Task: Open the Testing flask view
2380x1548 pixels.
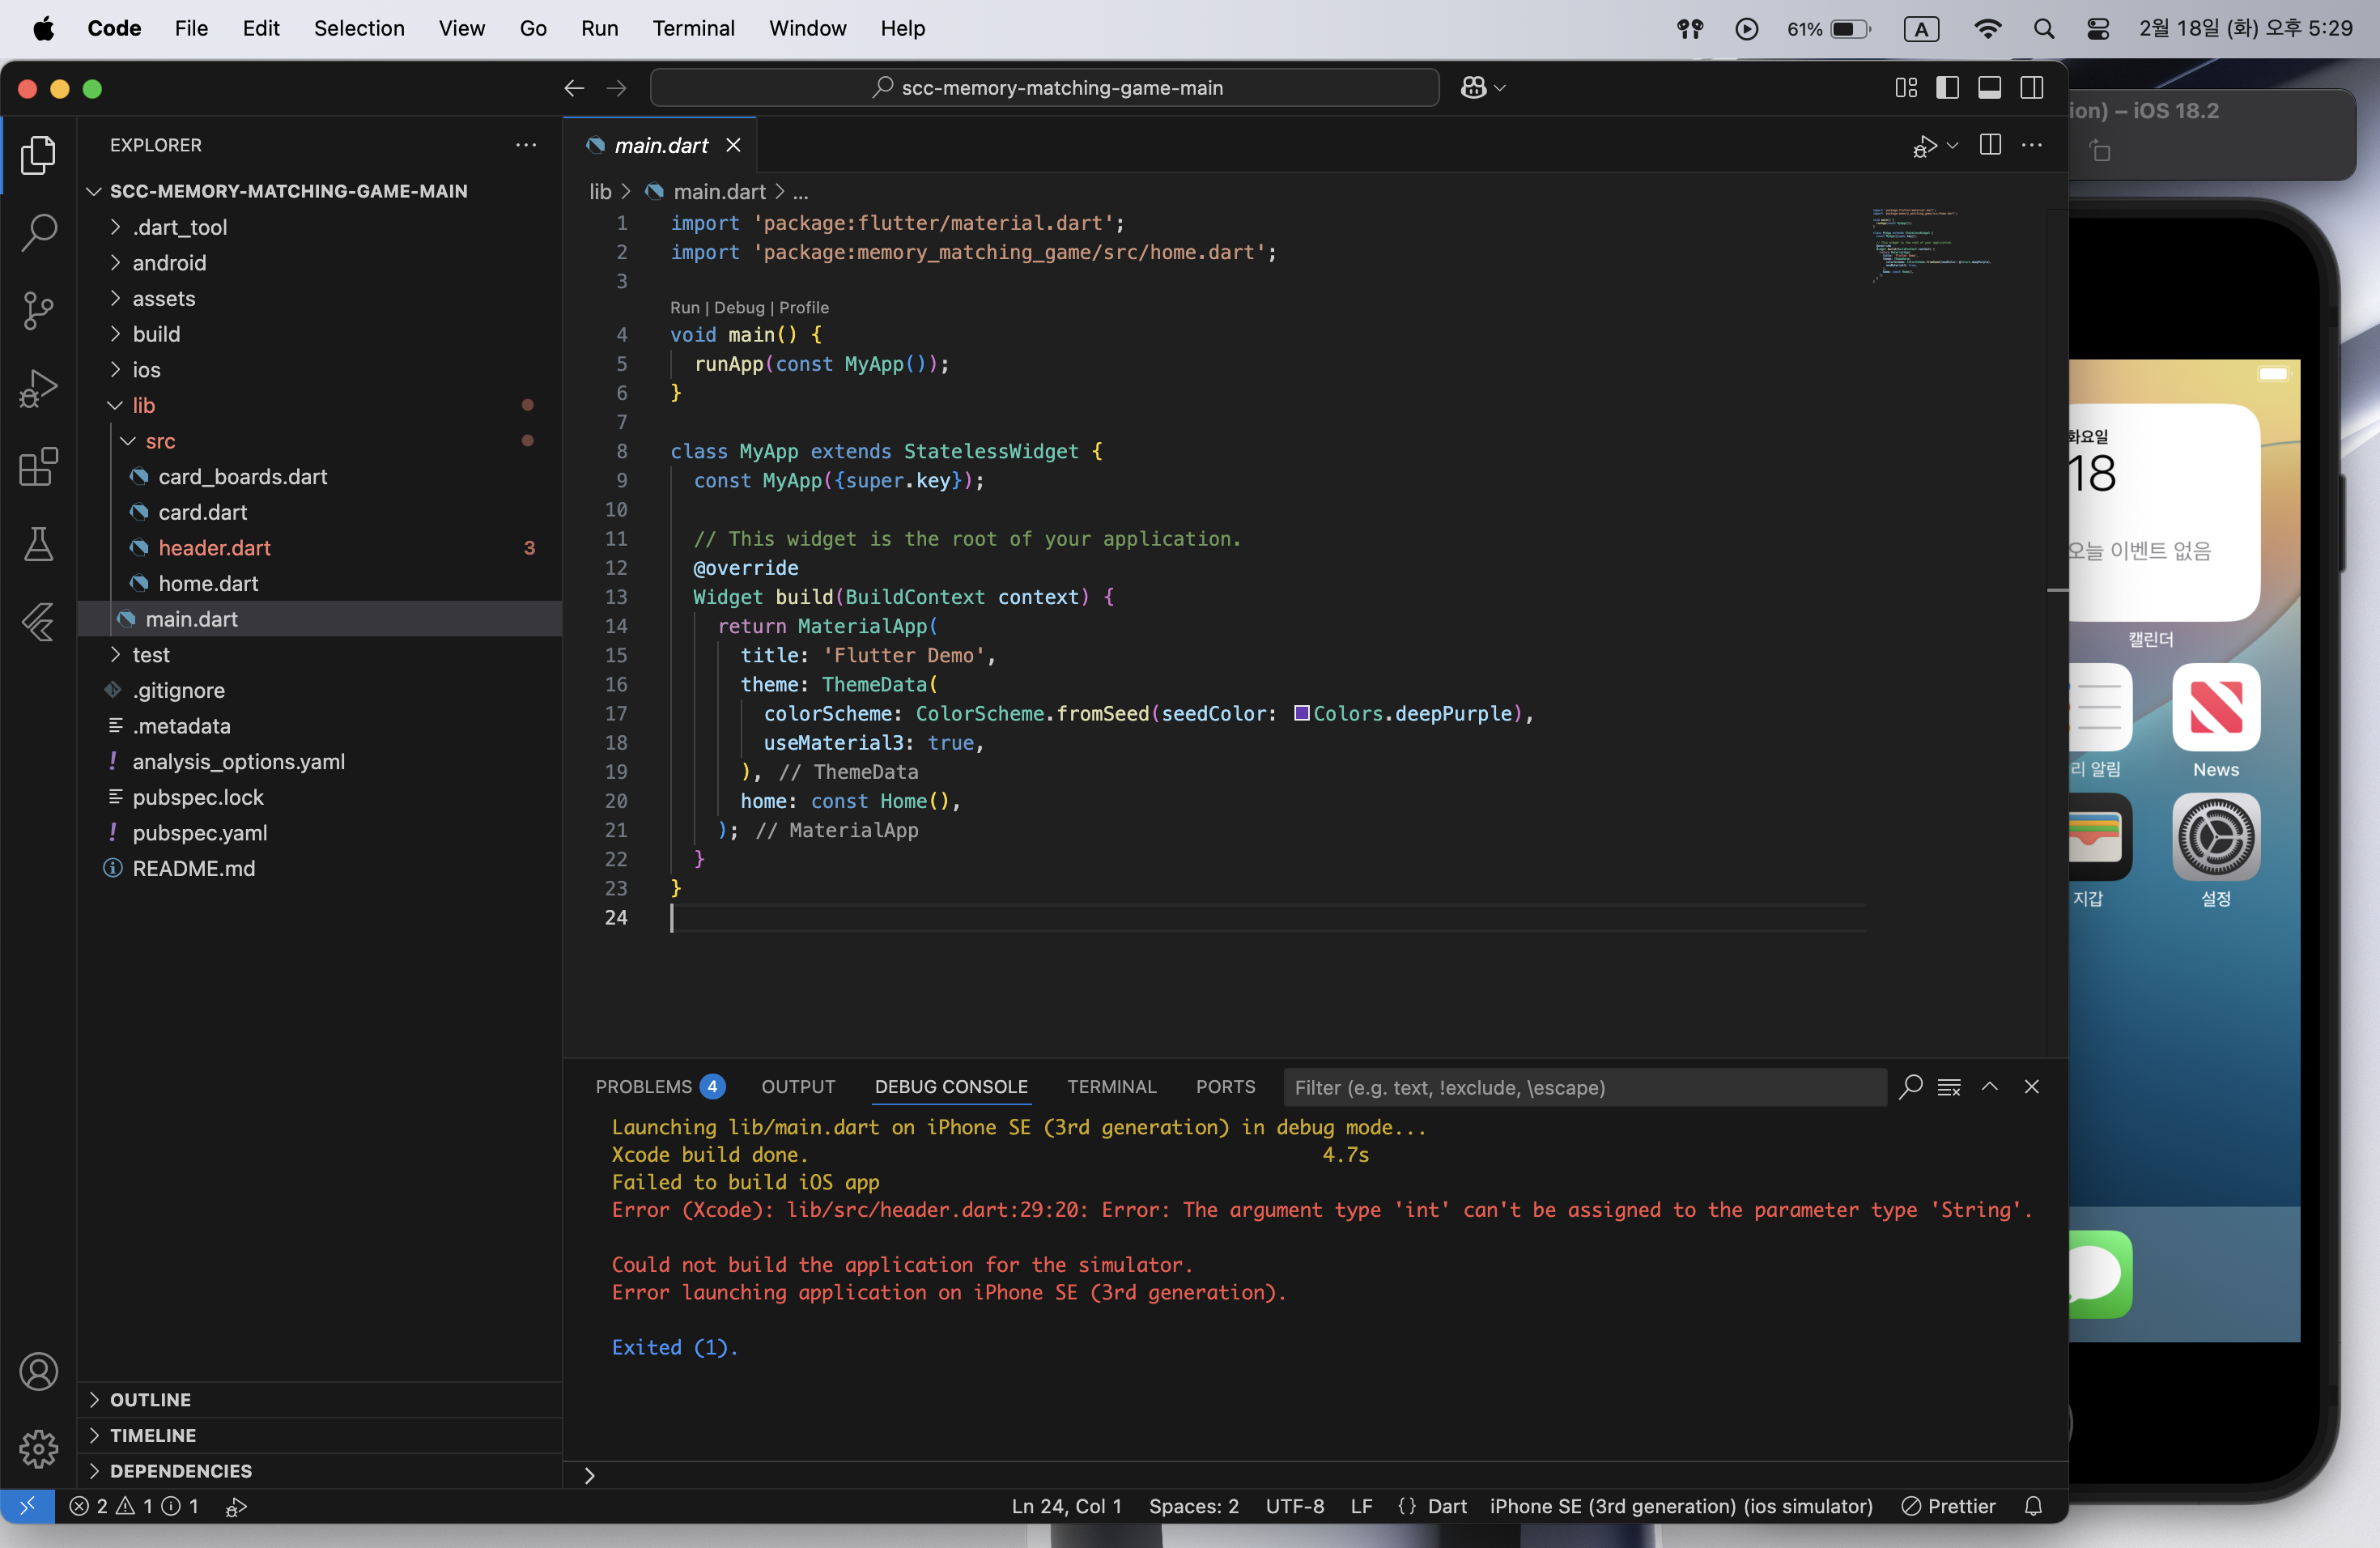Action: point(38,544)
